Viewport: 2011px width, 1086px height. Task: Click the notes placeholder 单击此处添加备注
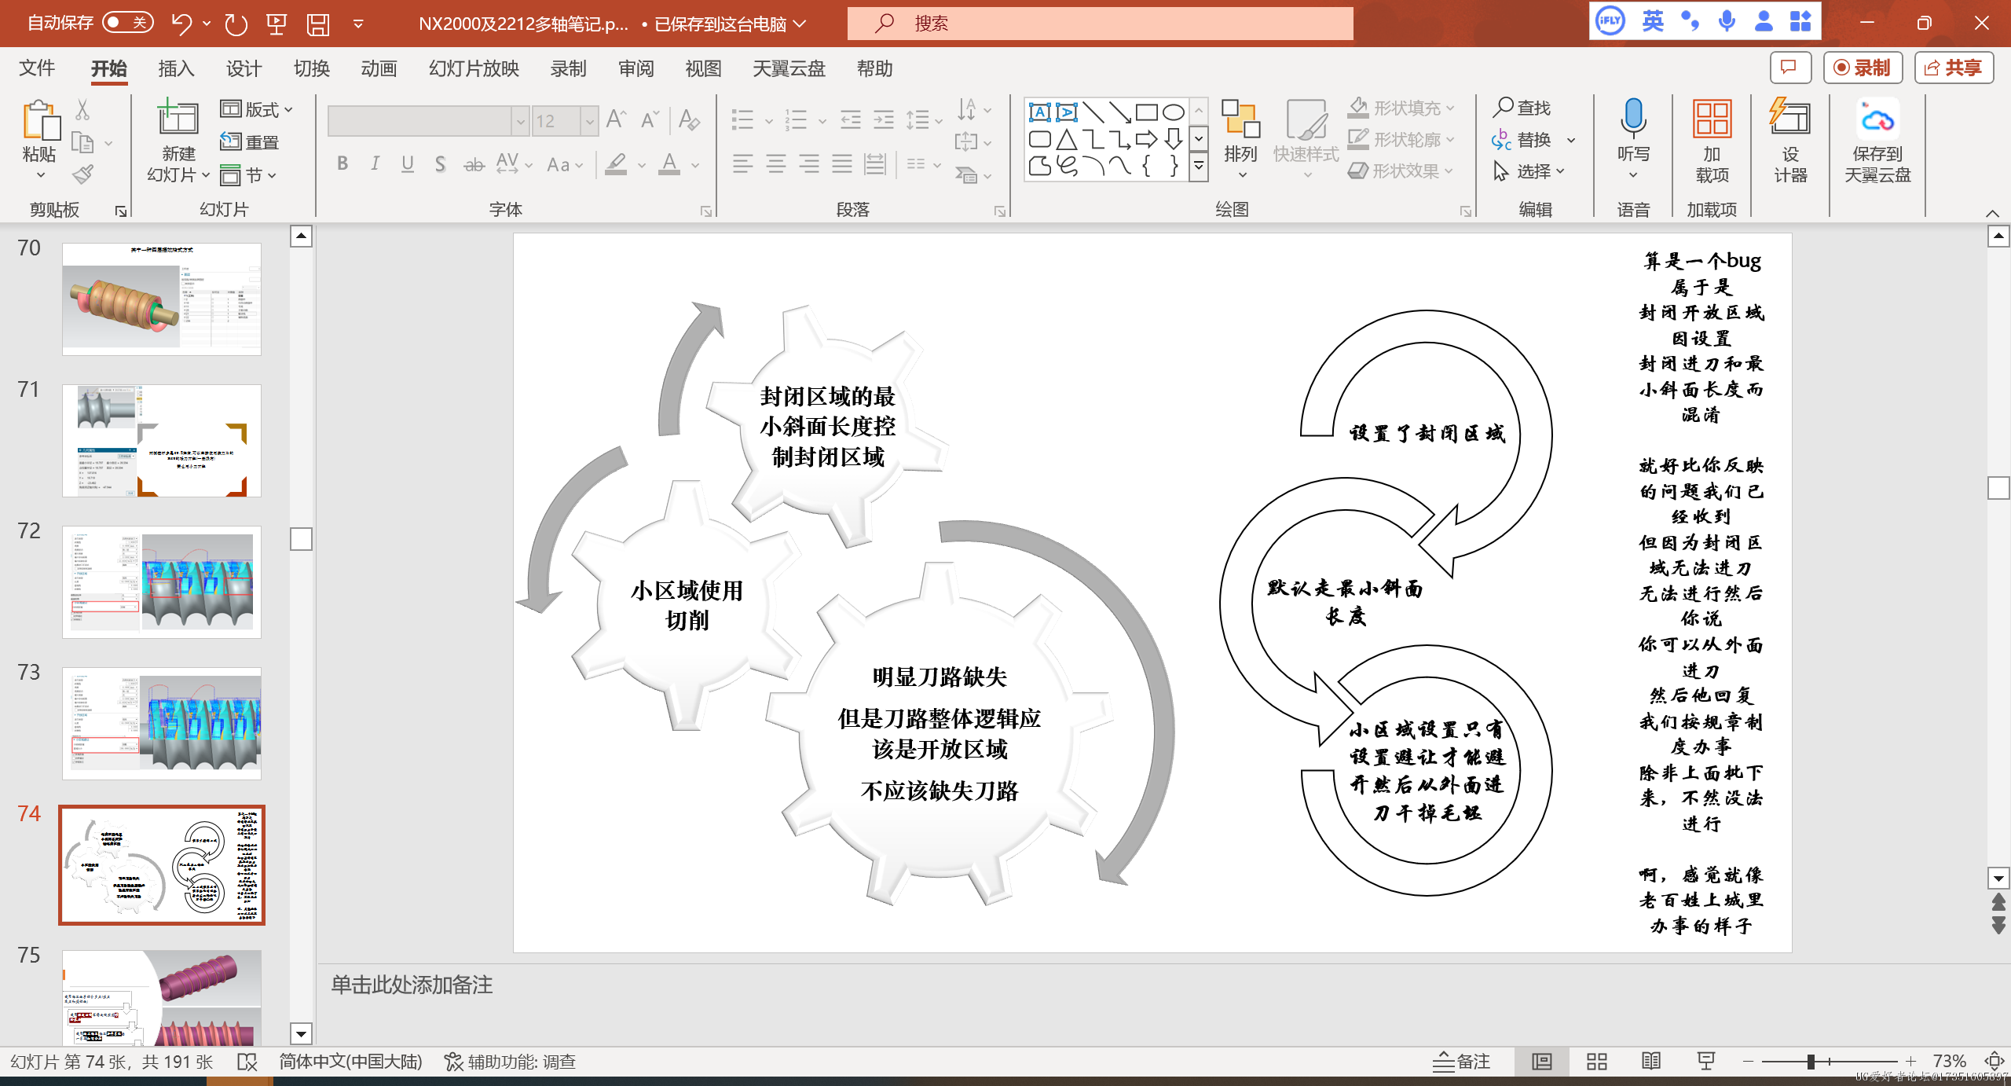click(x=412, y=985)
